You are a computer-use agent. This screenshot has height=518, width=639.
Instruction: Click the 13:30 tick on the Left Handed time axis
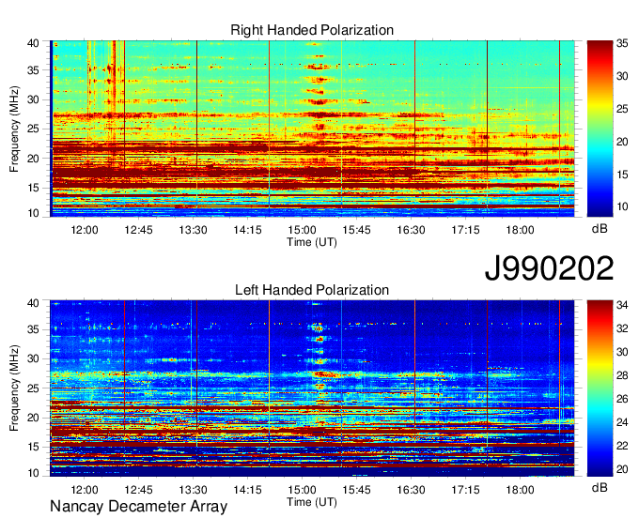194,490
